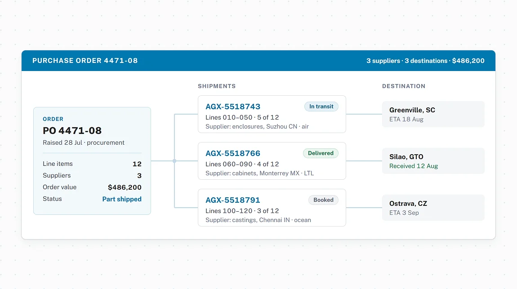Image resolution: width=517 pixels, height=289 pixels.
Task: Open the Greenville, SC destination card
Action: tap(433, 114)
